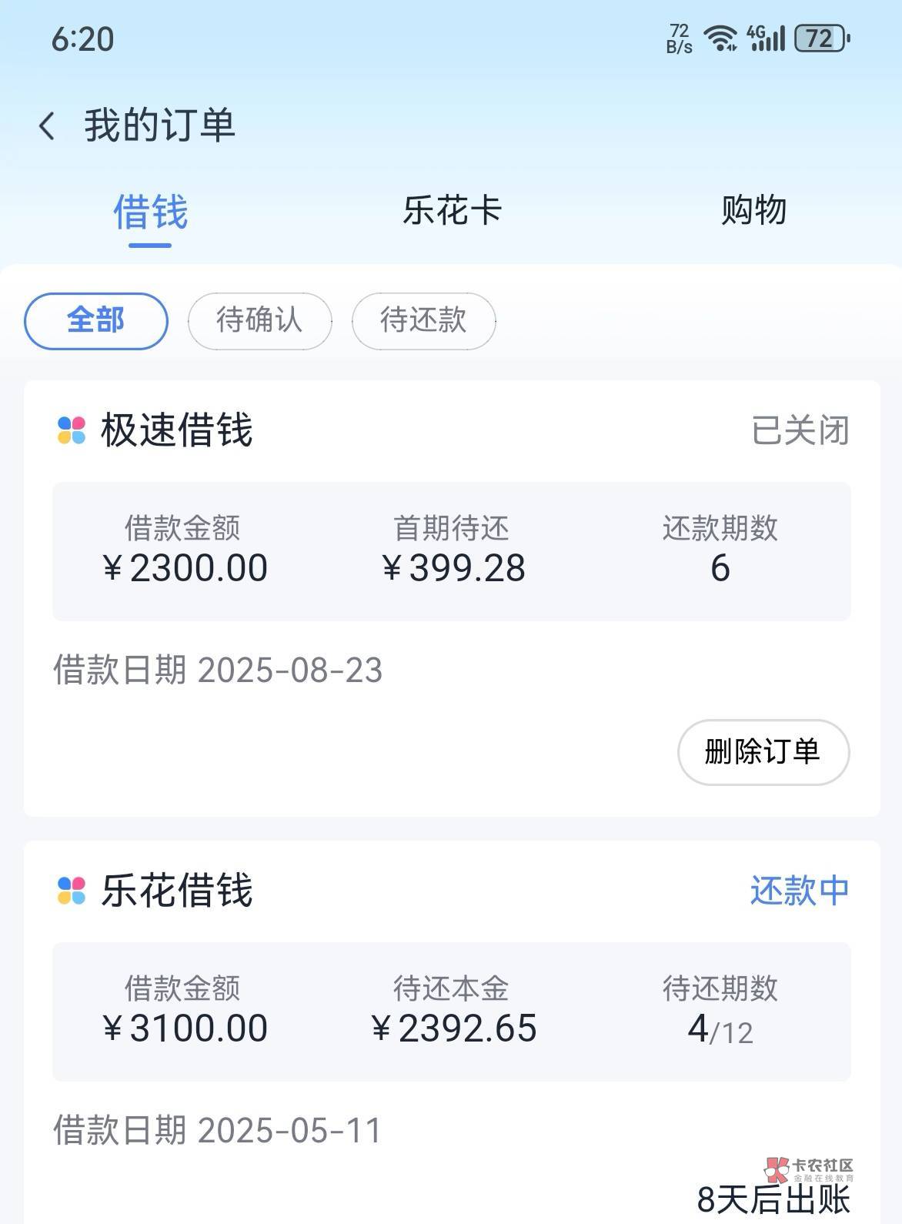Tap the 4G signal strength icon

tap(765, 38)
